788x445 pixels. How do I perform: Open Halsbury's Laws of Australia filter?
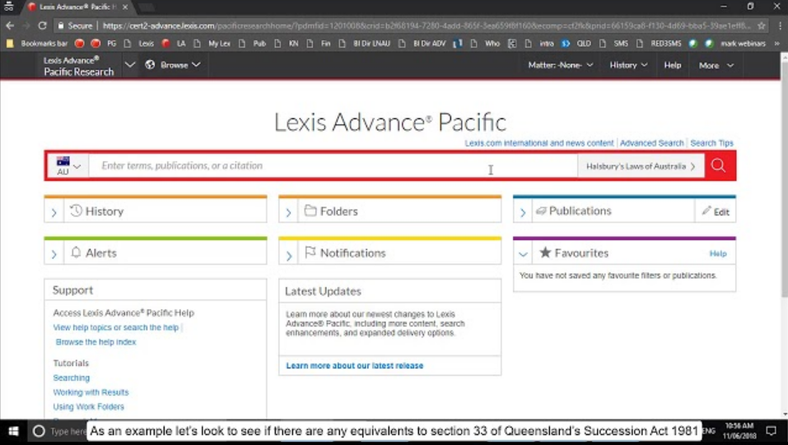coord(641,166)
